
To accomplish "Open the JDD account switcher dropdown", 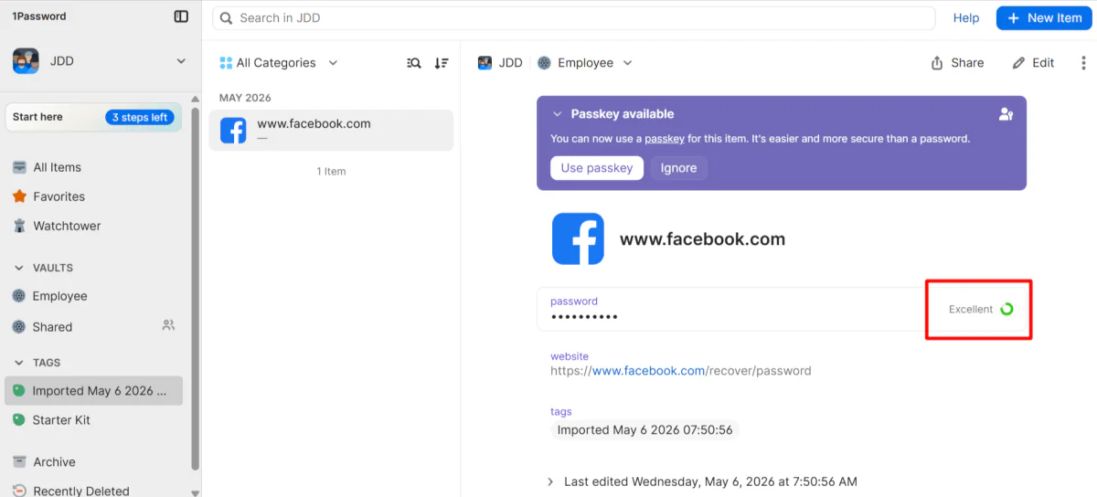I will point(181,61).
